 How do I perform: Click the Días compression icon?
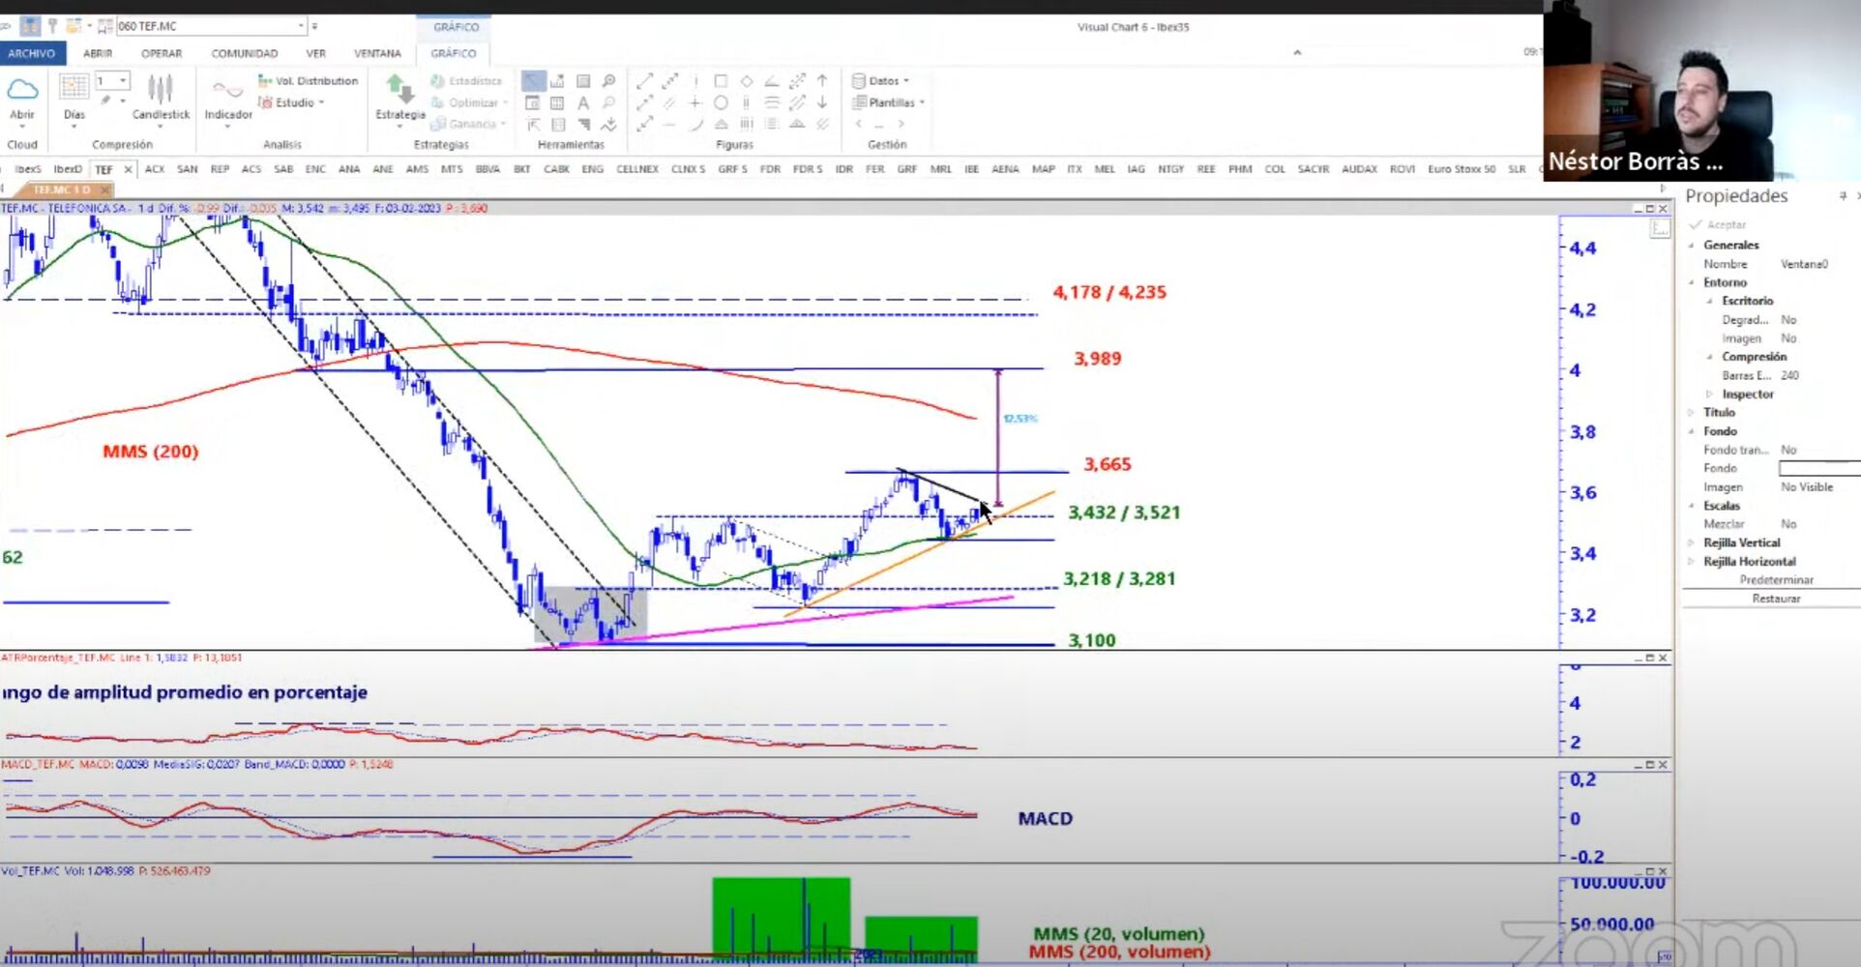(74, 88)
